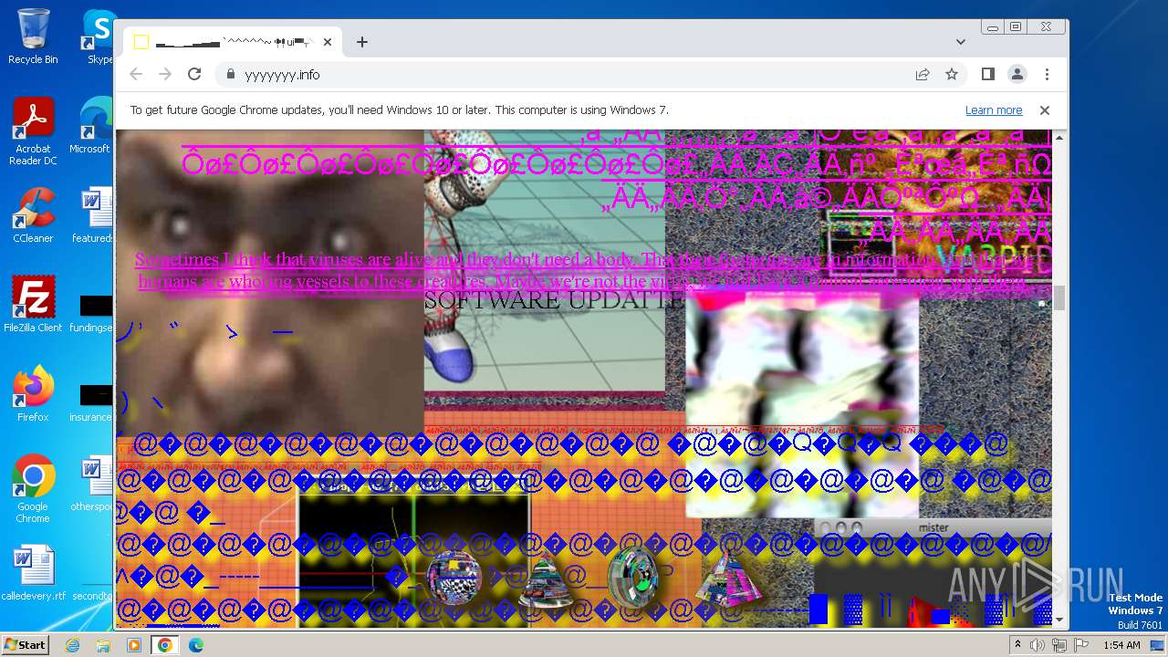The image size is (1168, 657).
Task: Click the volume speaker tray icon
Action: 1038,645
